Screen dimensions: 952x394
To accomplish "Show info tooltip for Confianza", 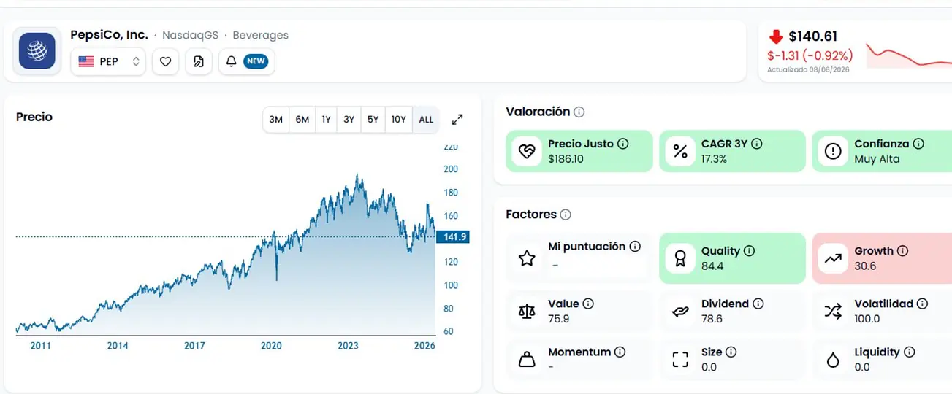I will (918, 144).
